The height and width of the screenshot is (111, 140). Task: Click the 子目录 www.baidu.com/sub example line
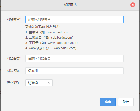coord(51,43)
